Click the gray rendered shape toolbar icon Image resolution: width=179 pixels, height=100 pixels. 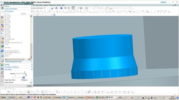tap(56, 8)
